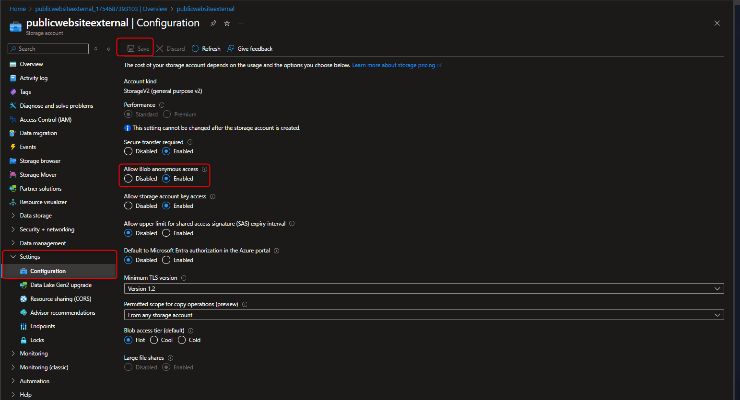The image size is (740, 400).
Task: Open the Endpoints page
Action: point(43,326)
